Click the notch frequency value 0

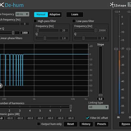pos(25,24)
